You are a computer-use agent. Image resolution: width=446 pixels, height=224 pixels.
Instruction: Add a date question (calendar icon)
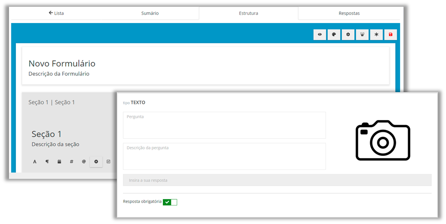59,162
